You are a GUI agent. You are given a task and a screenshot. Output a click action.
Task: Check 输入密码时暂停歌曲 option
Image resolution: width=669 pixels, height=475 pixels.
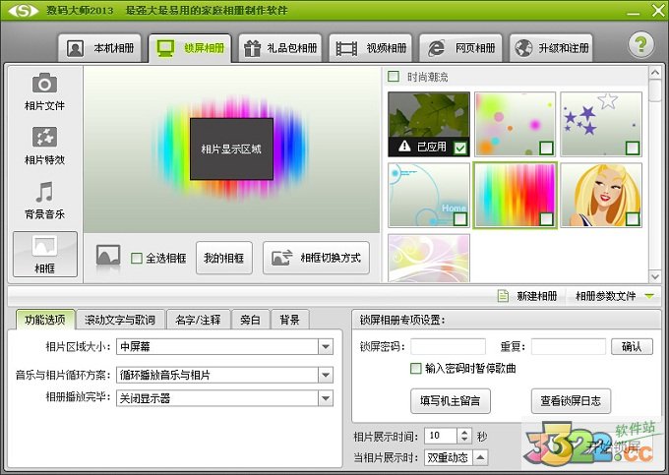point(416,369)
